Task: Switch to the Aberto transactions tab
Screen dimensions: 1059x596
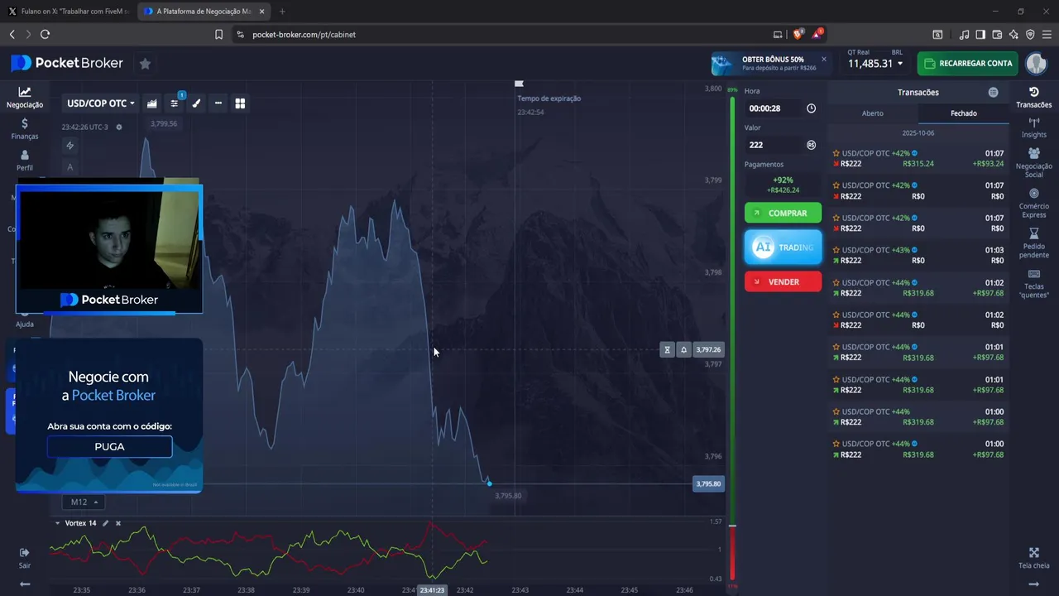Action: [x=873, y=113]
